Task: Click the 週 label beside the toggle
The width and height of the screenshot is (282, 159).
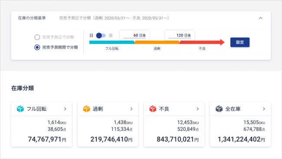Action: (111, 36)
